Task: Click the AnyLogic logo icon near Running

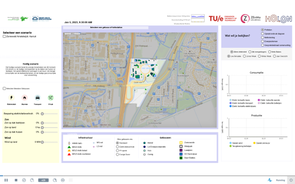Action: click(x=270, y=180)
